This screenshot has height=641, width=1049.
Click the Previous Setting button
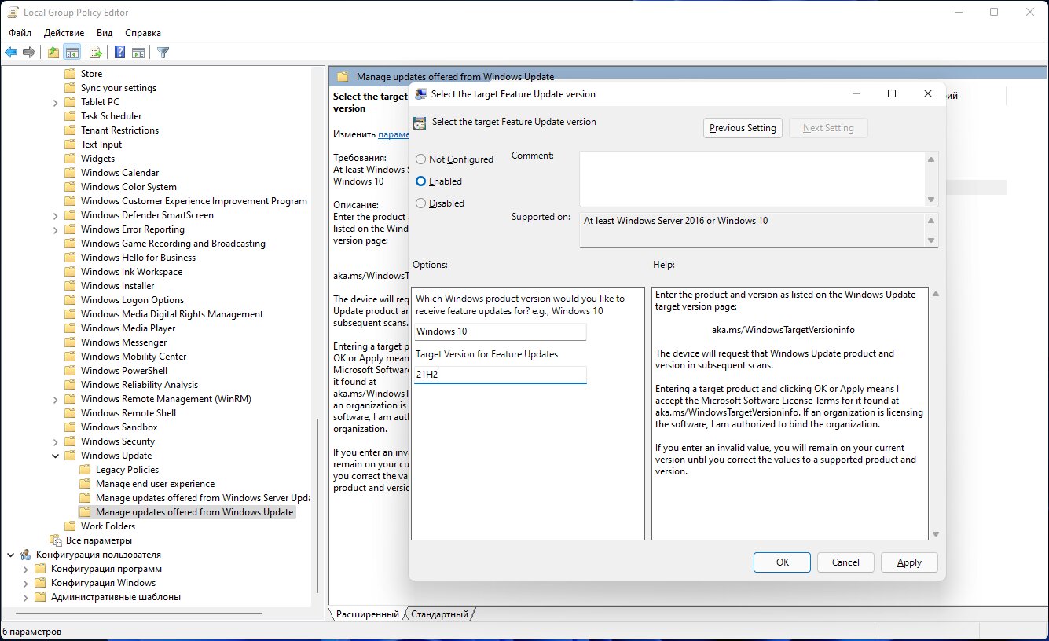[x=743, y=128]
